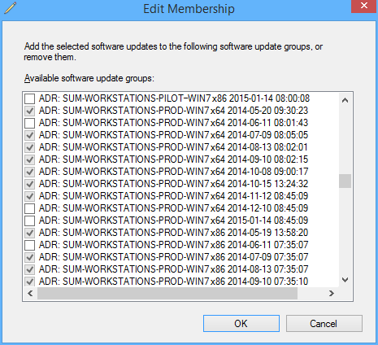Uncheck PROD-WIN7x64 2014-07-09 08:05:05 group

pyautogui.click(x=30, y=135)
